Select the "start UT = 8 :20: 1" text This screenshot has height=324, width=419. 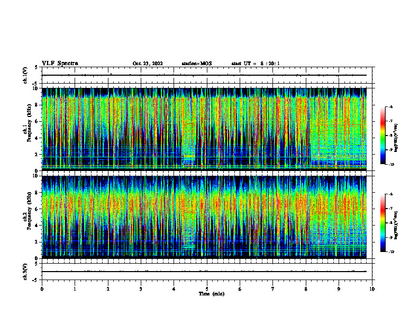pyautogui.click(x=256, y=64)
